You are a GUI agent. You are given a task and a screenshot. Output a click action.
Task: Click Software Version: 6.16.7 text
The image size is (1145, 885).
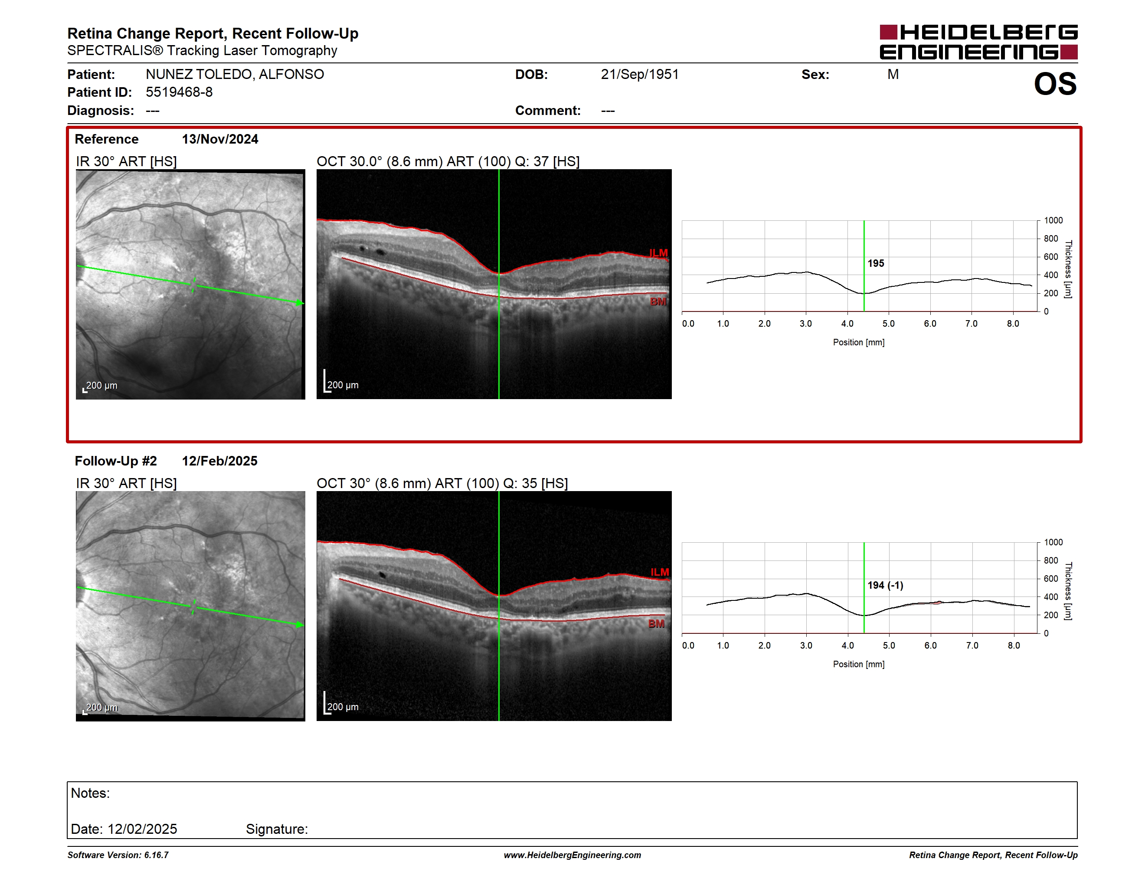click(x=118, y=855)
